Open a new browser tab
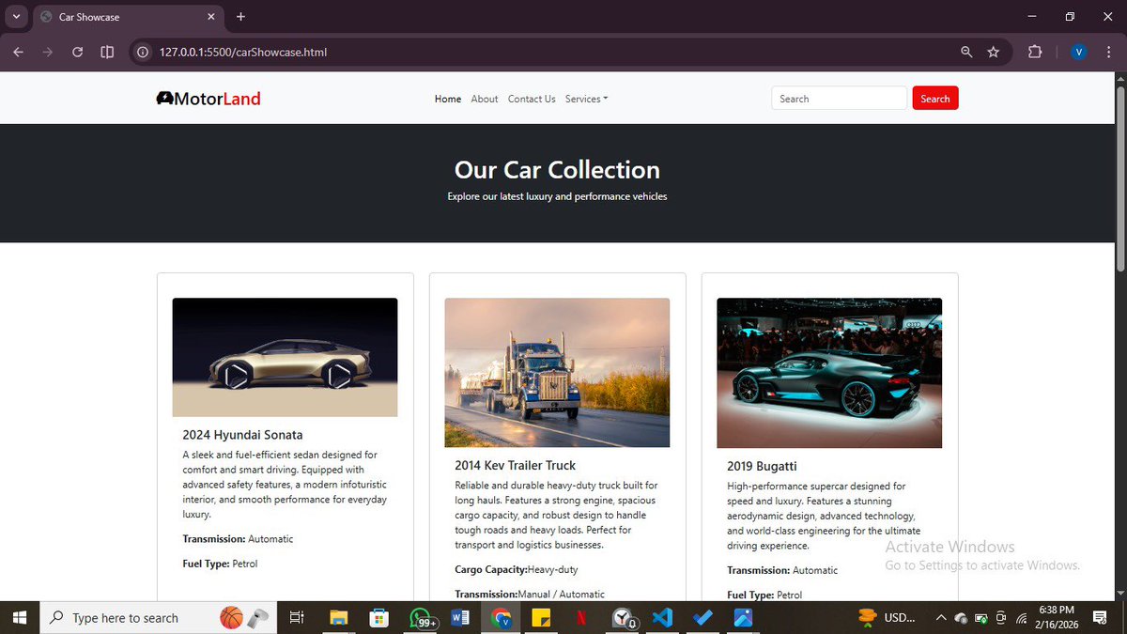Screen dimensions: 1127x634 point(240,17)
